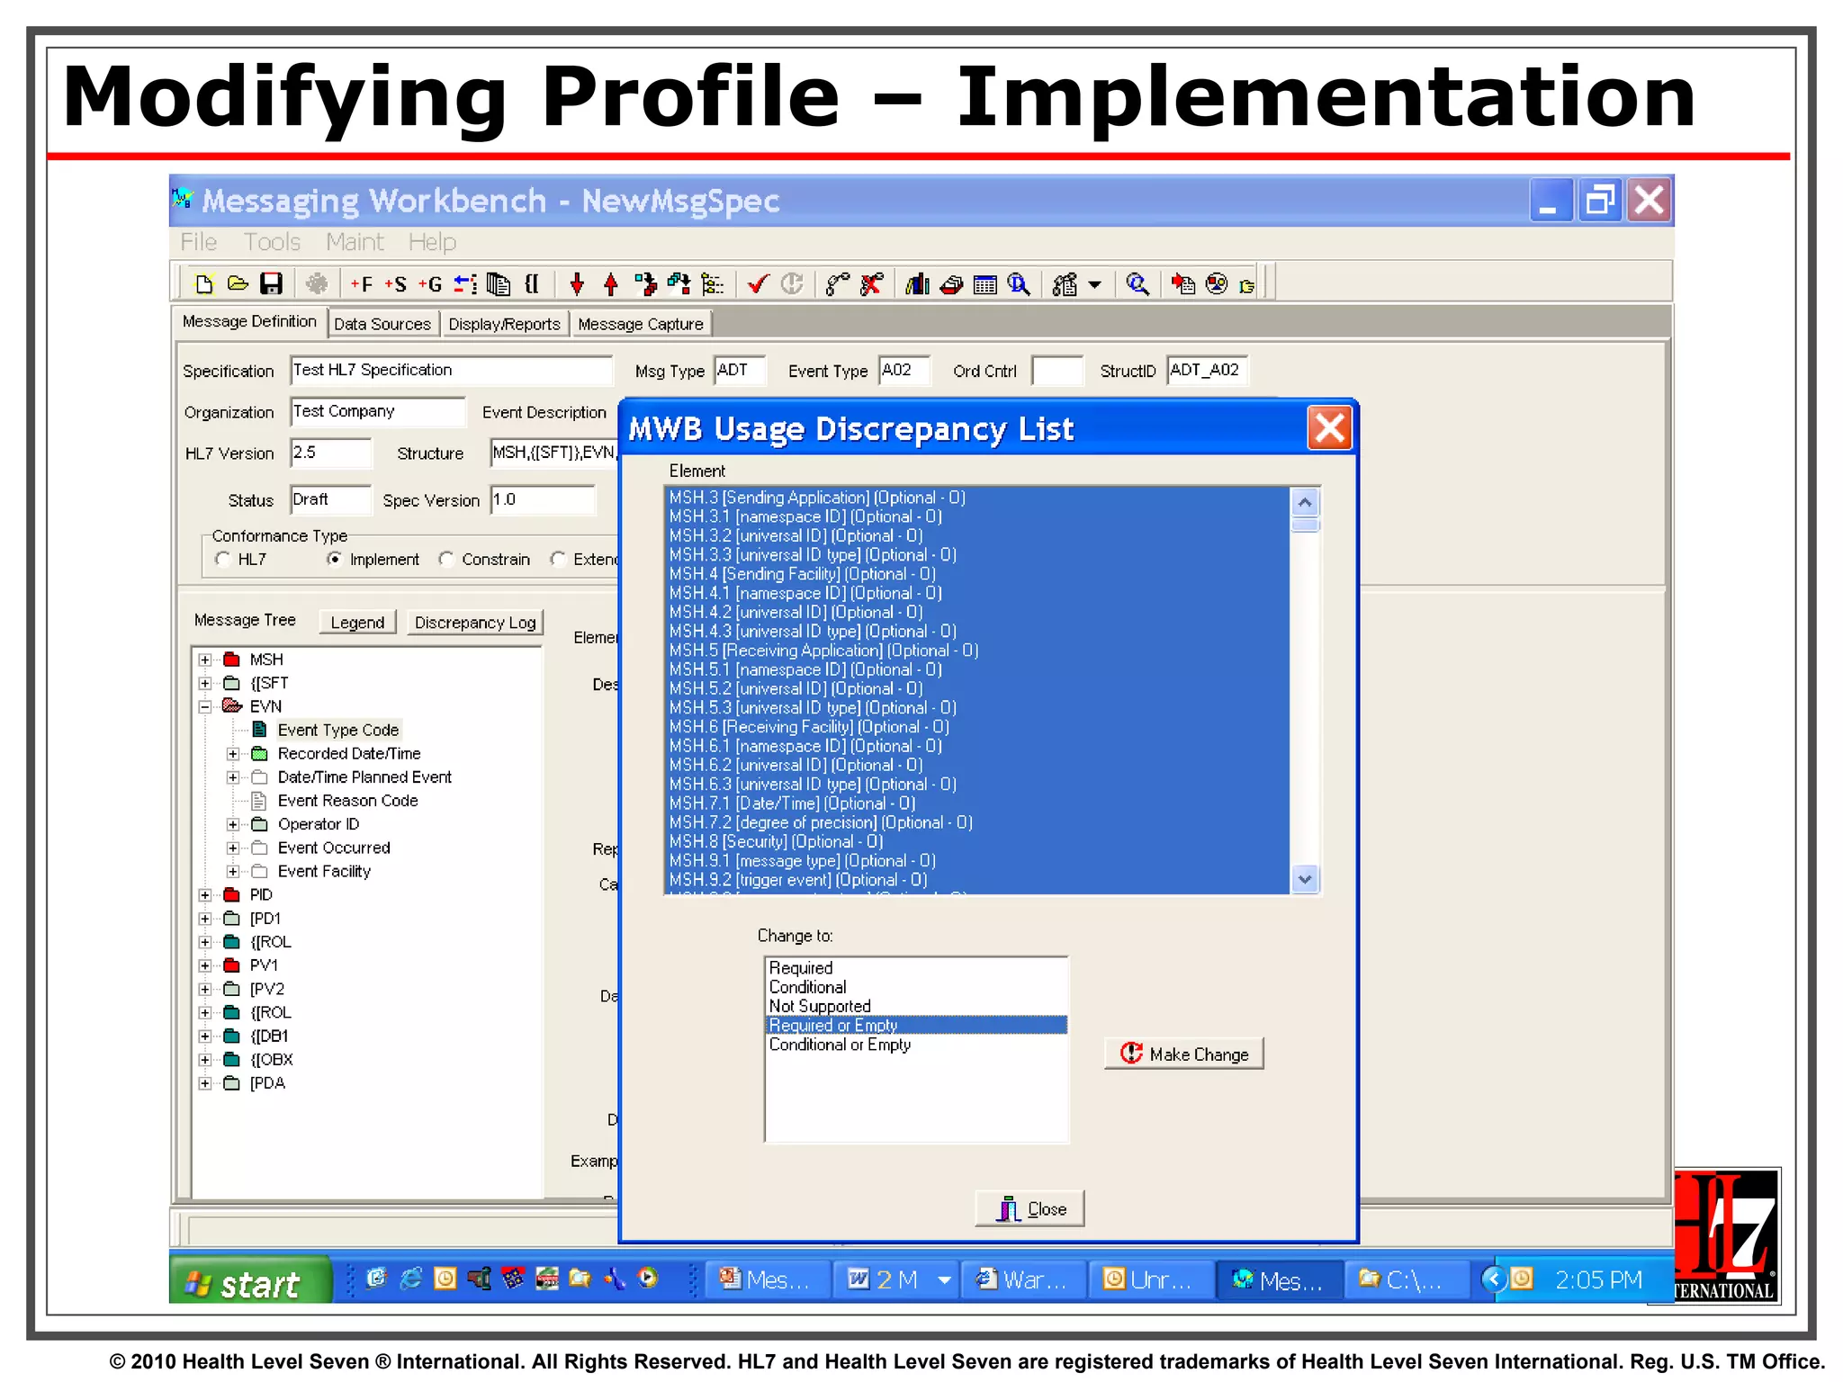
Task: Click the HL7 Version input field
Action: tap(330, 453)
